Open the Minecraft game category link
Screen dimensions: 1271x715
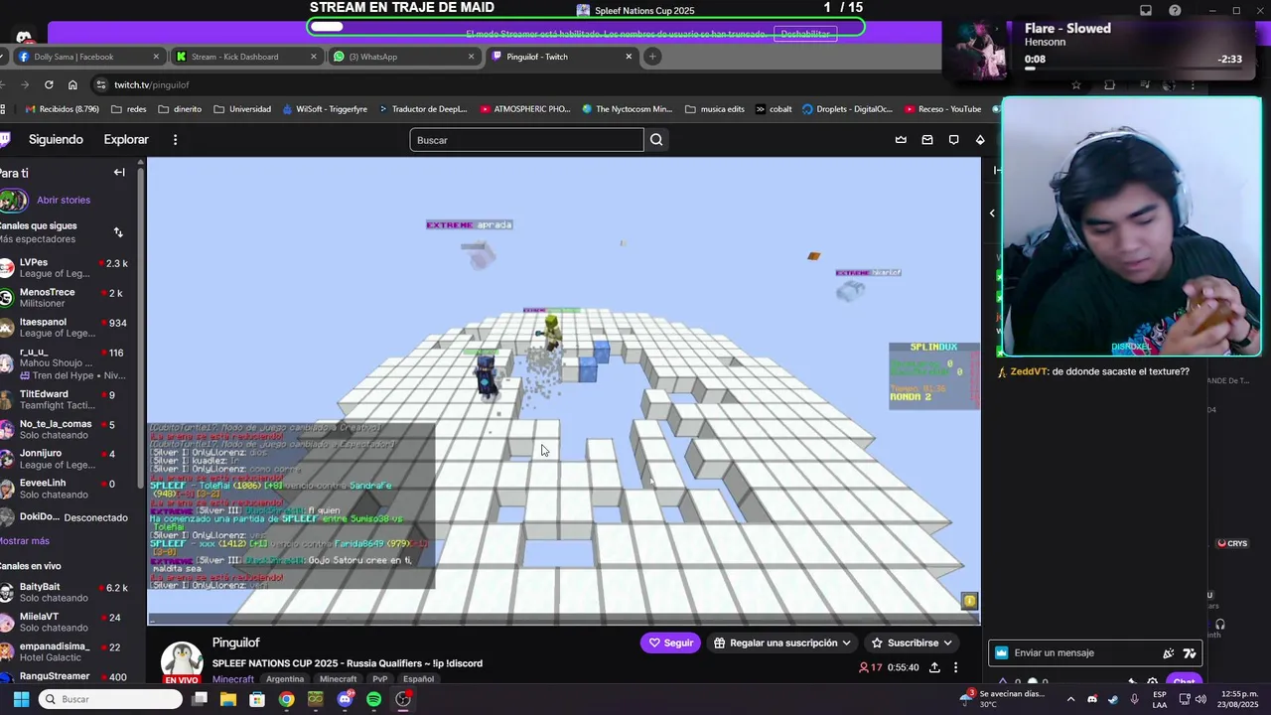[x=233, y=679]
